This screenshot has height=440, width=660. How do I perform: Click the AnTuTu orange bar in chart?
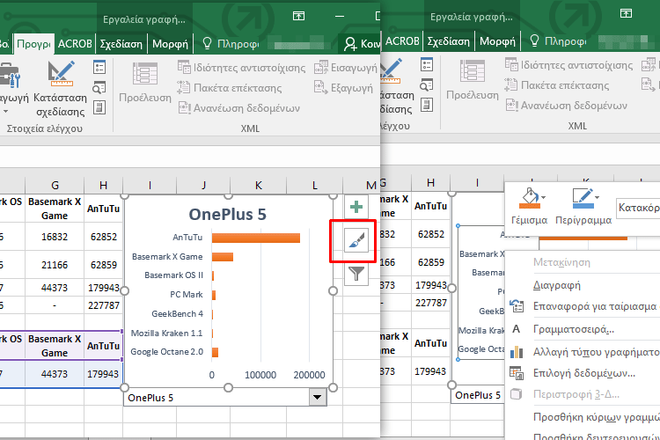(256, 238)
